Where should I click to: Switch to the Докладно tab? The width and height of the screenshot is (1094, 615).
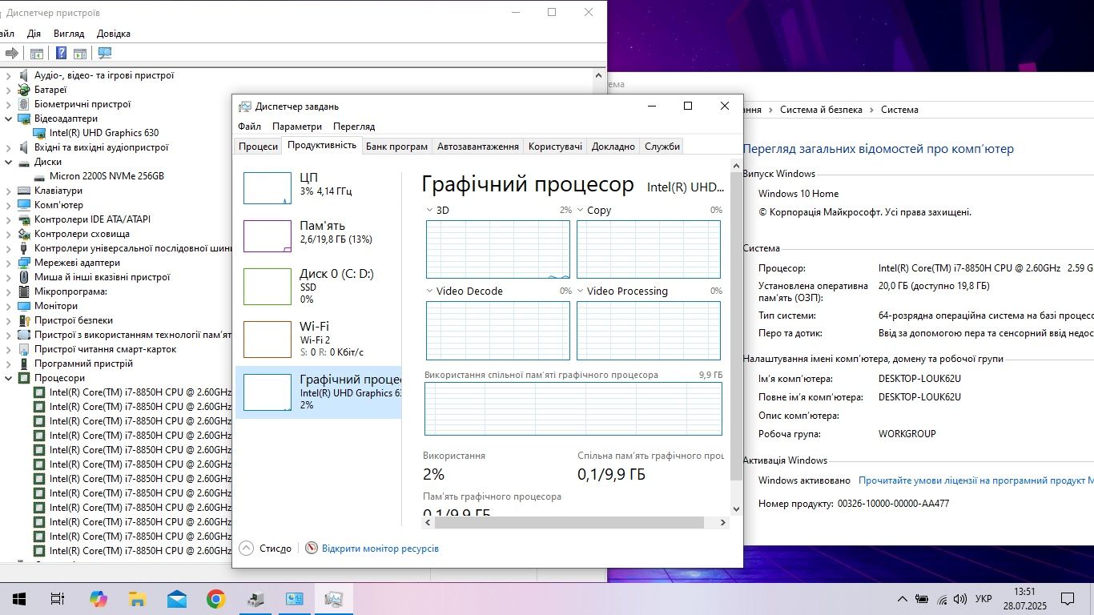tap(613, 147)
